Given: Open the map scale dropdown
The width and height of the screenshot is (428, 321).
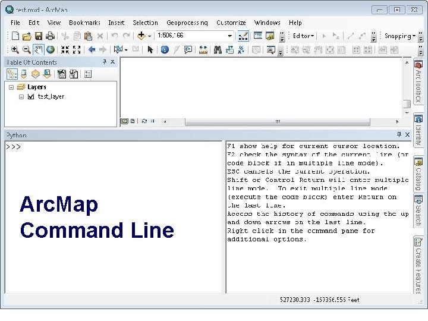Looking at the screenshot, I should [x=230, y=36].
